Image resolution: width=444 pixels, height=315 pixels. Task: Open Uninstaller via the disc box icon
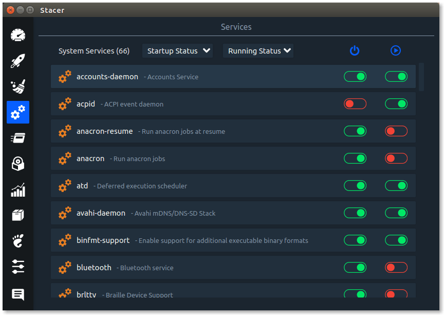tap(18, 164)
